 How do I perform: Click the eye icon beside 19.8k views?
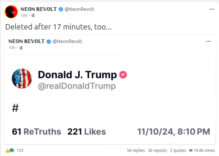191,150
